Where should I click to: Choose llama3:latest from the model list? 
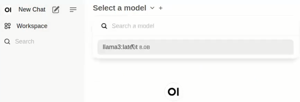pos(195,47)
